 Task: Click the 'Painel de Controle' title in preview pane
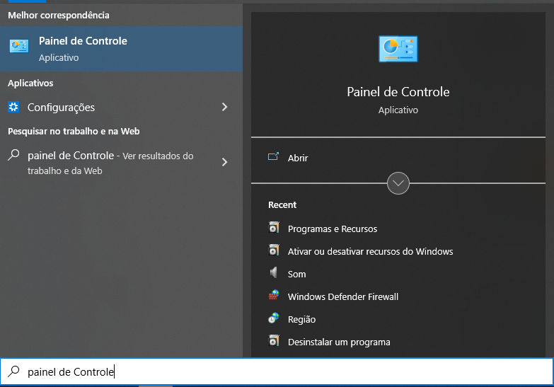tap(398, 92)
